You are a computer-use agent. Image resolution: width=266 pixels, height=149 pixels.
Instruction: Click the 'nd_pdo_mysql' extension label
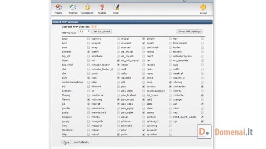point(130,60)
